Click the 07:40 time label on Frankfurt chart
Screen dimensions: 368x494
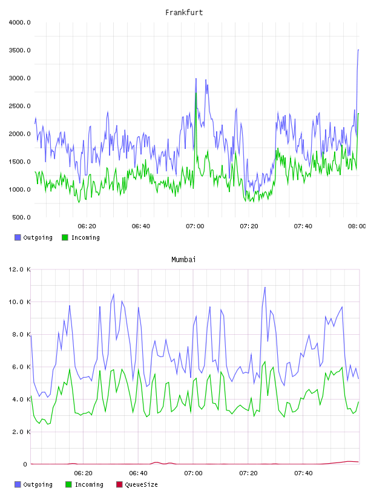[303, 226]
